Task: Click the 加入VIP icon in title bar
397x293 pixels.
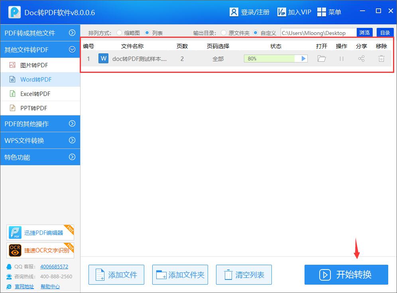Action: coord(282,12)
